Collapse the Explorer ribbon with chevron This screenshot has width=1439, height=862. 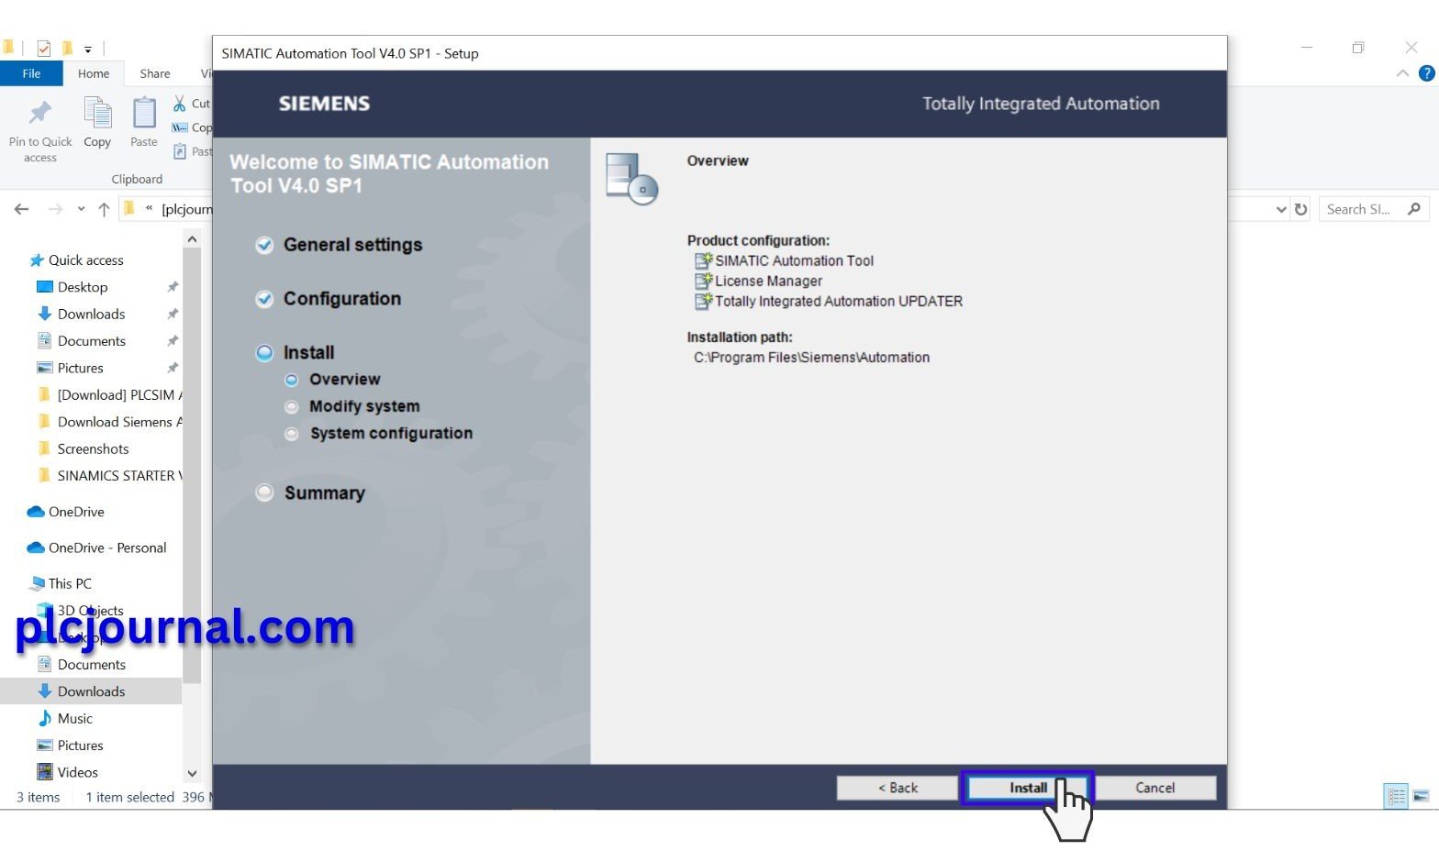click(x=1402, y=73)
